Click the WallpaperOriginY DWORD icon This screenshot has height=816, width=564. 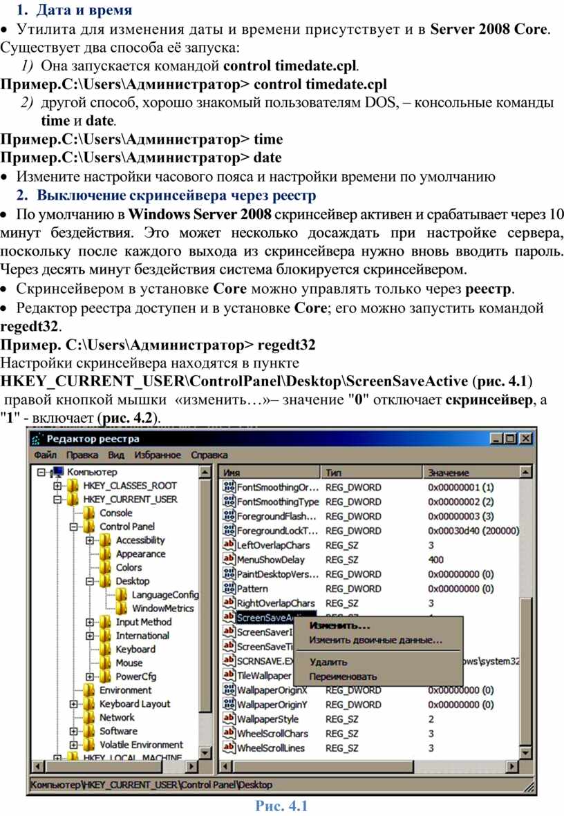[x=229, y=704]
